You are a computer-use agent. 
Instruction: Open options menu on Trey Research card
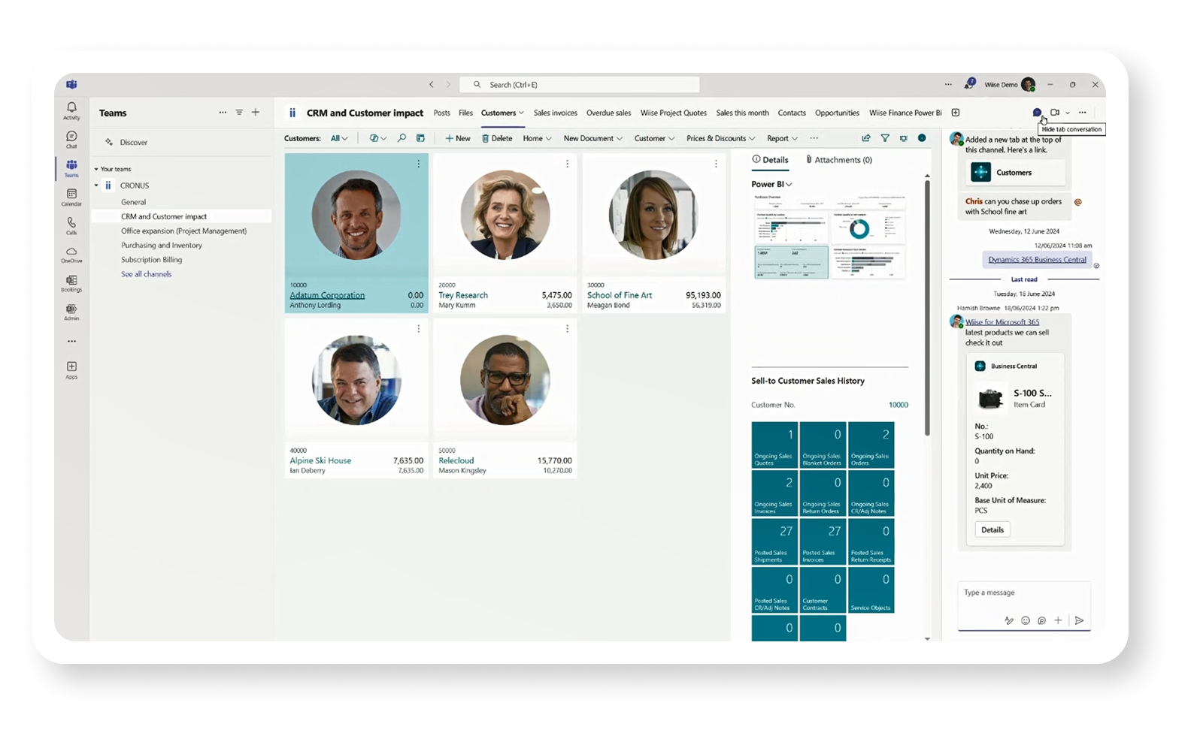pos(567,164)
